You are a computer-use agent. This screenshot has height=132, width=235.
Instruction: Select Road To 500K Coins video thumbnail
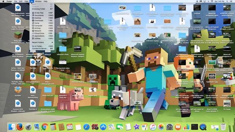(x=212, y=103)
